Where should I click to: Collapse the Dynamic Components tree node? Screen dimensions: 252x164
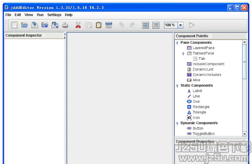(x=177, y=123)
